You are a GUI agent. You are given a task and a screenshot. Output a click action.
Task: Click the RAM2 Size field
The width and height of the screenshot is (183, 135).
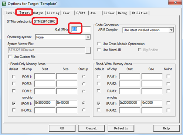[x=152, y=84]
